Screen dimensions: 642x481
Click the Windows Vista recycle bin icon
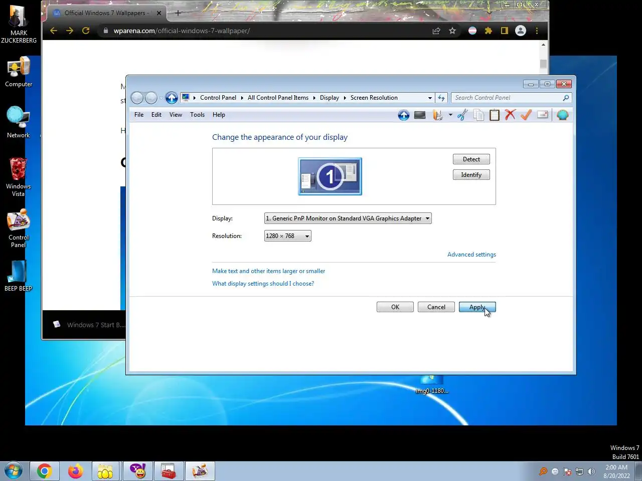click(x=19, y=177)
